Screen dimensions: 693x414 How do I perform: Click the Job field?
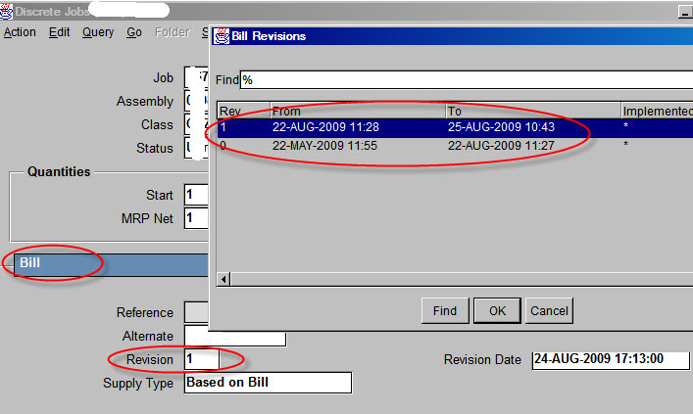(x=196, y=77)
